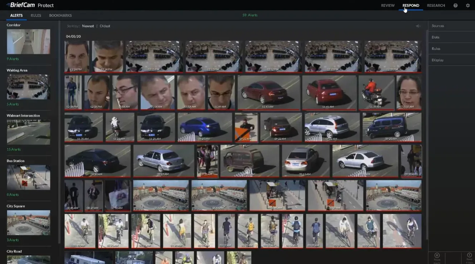475x264 pixels.
Task: Click the BriefCam Protect logo
Action: (30, 5)
